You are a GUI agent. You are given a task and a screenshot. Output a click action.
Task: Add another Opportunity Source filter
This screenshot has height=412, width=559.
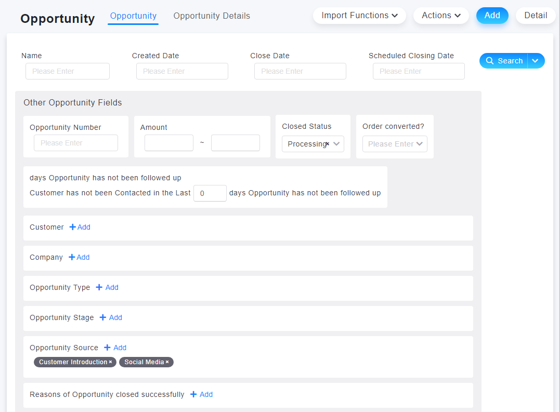click(x=115, y=348)
